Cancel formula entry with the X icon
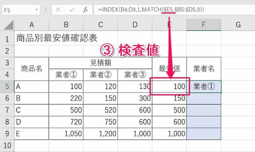 pyautogui.click(x=58, y=10)
